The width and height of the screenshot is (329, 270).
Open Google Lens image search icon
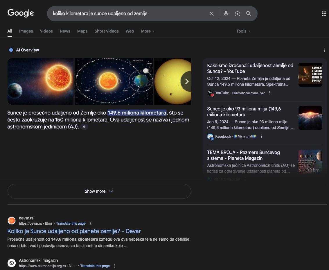(x=237, y=14)
